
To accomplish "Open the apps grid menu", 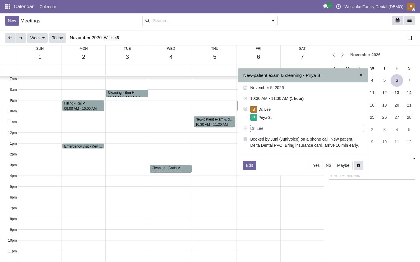I will pyautogui.click(x=8, y=6).
